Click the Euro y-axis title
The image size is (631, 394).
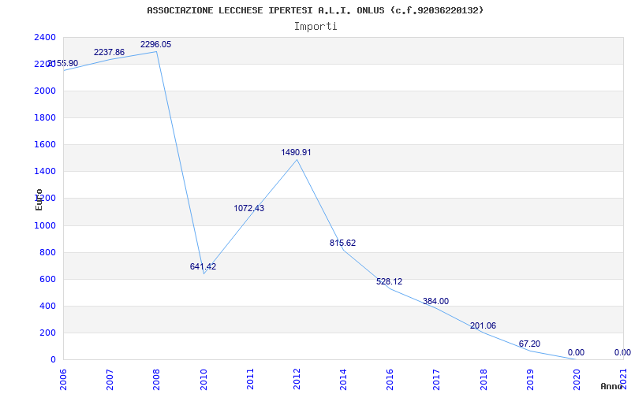39,199
